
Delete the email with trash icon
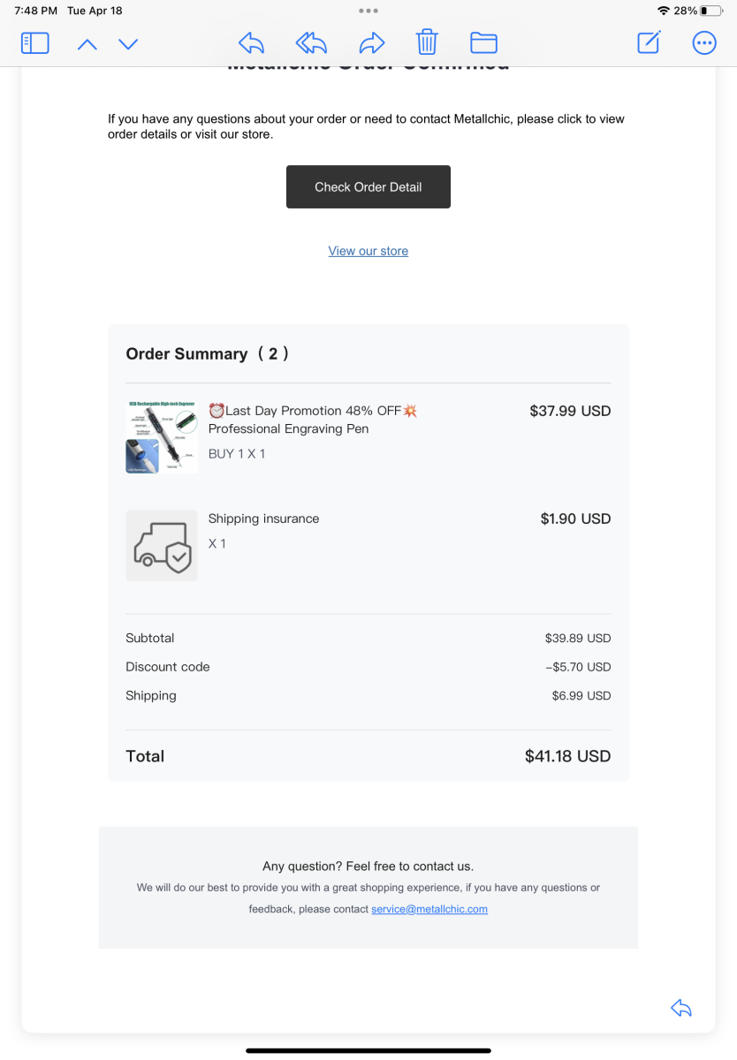click(x=427, y=42)
